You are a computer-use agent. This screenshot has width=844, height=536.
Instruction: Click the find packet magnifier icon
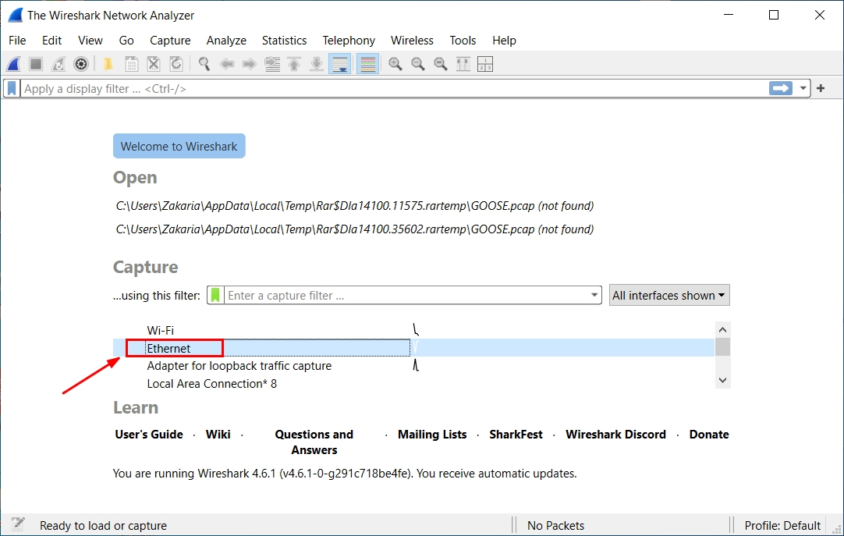click(x=204, y=64)
